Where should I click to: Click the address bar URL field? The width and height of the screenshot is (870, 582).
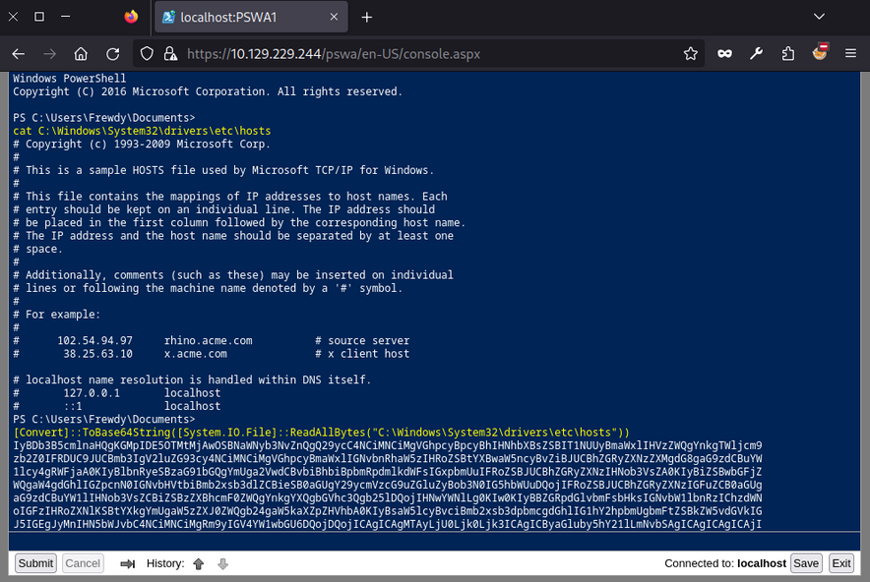point(419,54)
